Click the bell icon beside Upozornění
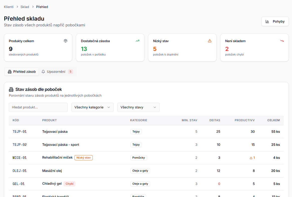The width and height of the screenshot is (292, 197). click(x=43, y=72)
